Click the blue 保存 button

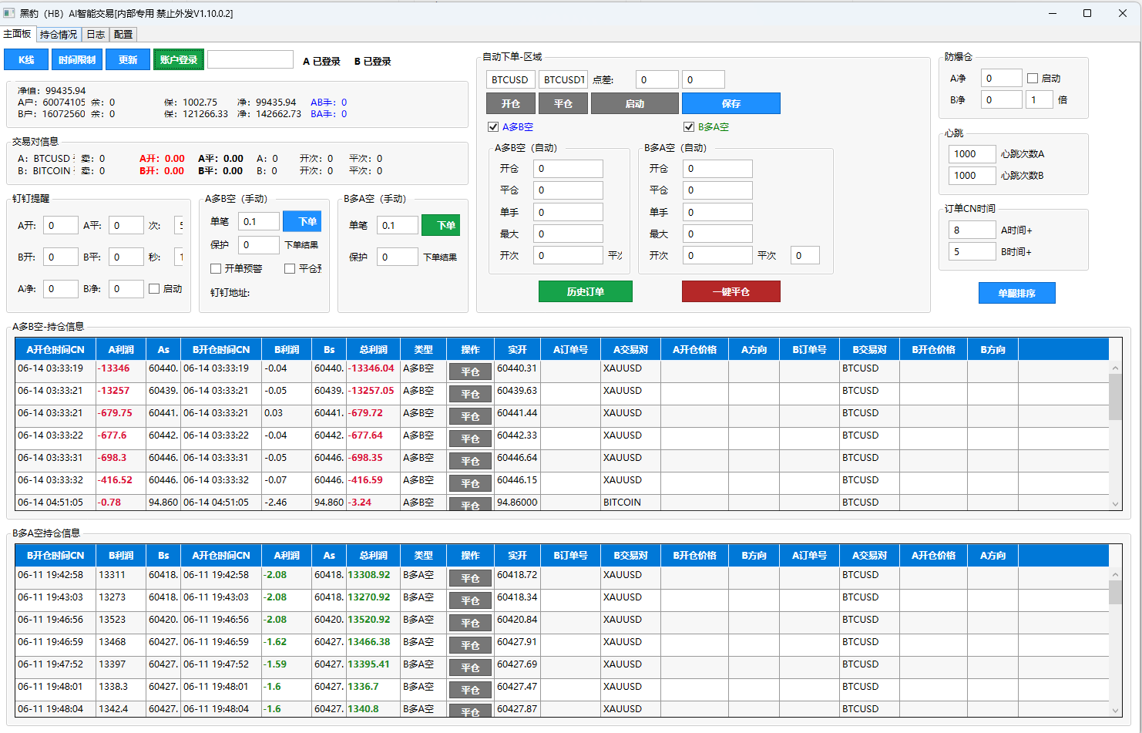731,103
